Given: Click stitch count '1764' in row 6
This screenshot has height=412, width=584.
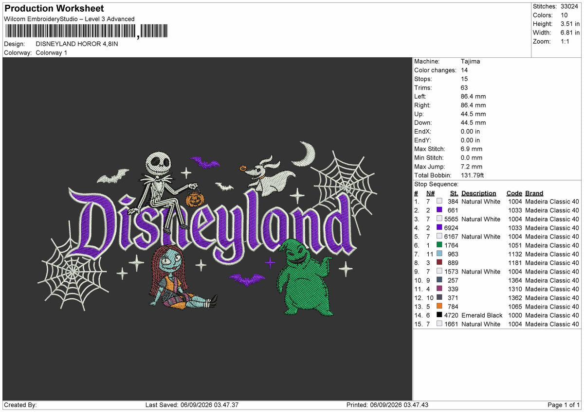Looking at the screenshot, I should (451, 245).
